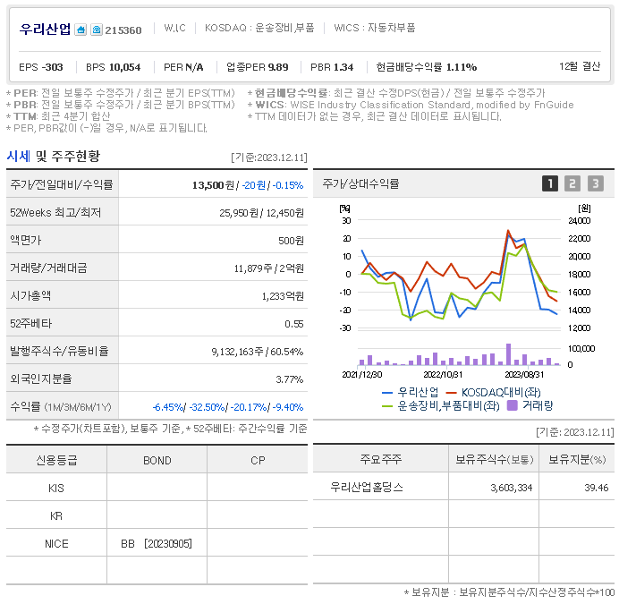Click 발행주식수 value 9,132,163주 / 60.54%

pyautogui.click(x=258, y=352)
